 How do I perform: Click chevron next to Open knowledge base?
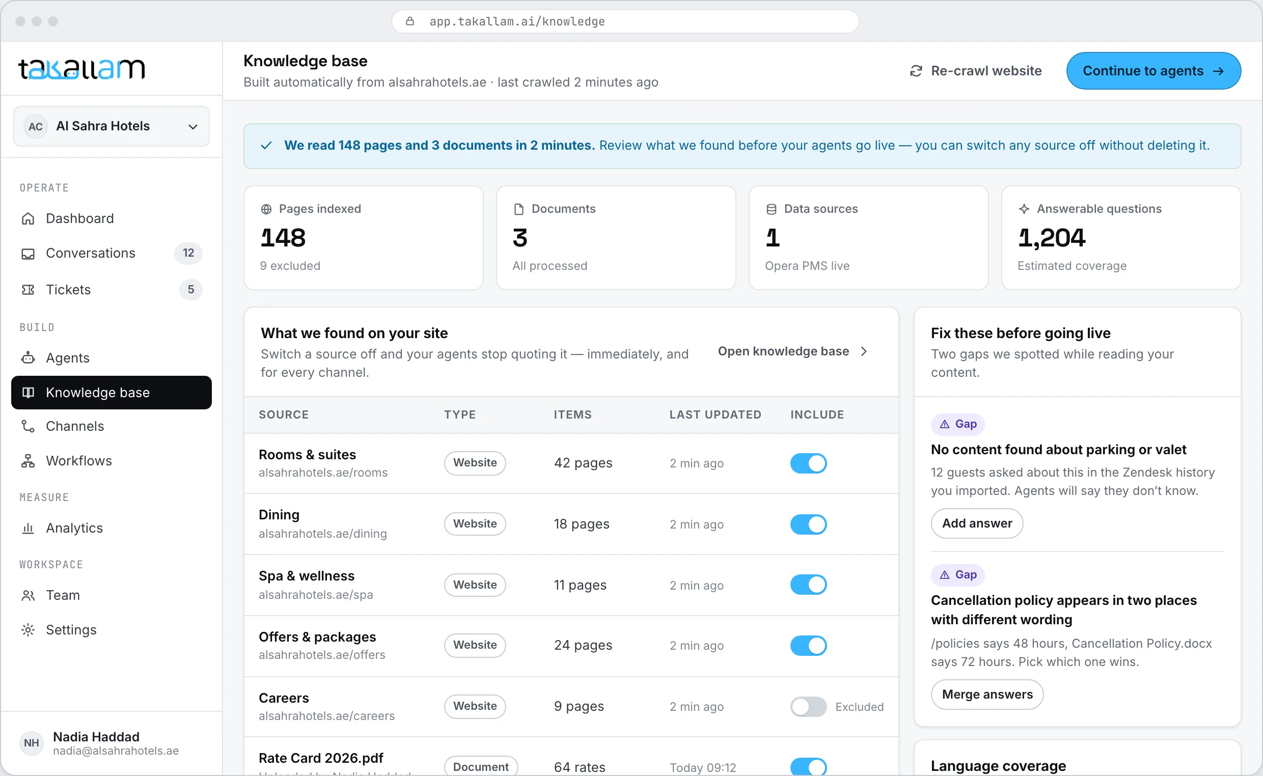pyautogui.click(x=864, y=351)
